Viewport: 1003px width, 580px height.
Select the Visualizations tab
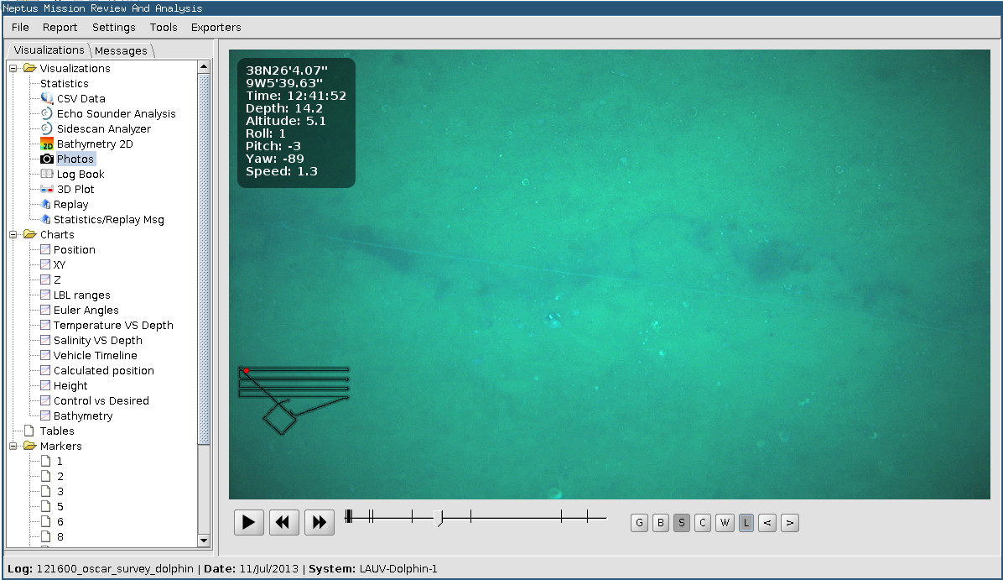49,50
